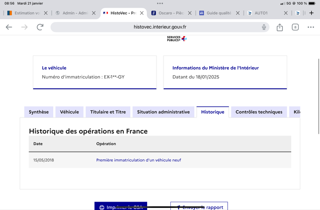Click the Date column header

tap(38, 144)
